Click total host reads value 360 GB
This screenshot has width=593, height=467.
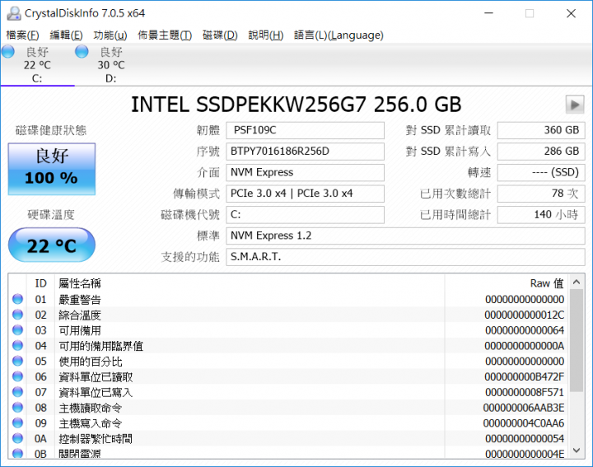pyautogui.click(x=541, y=130)
